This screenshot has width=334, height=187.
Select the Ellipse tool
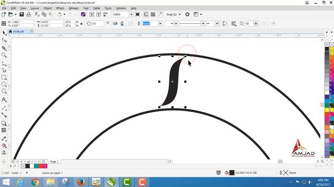pyautogui.click(x=4, y=84)
